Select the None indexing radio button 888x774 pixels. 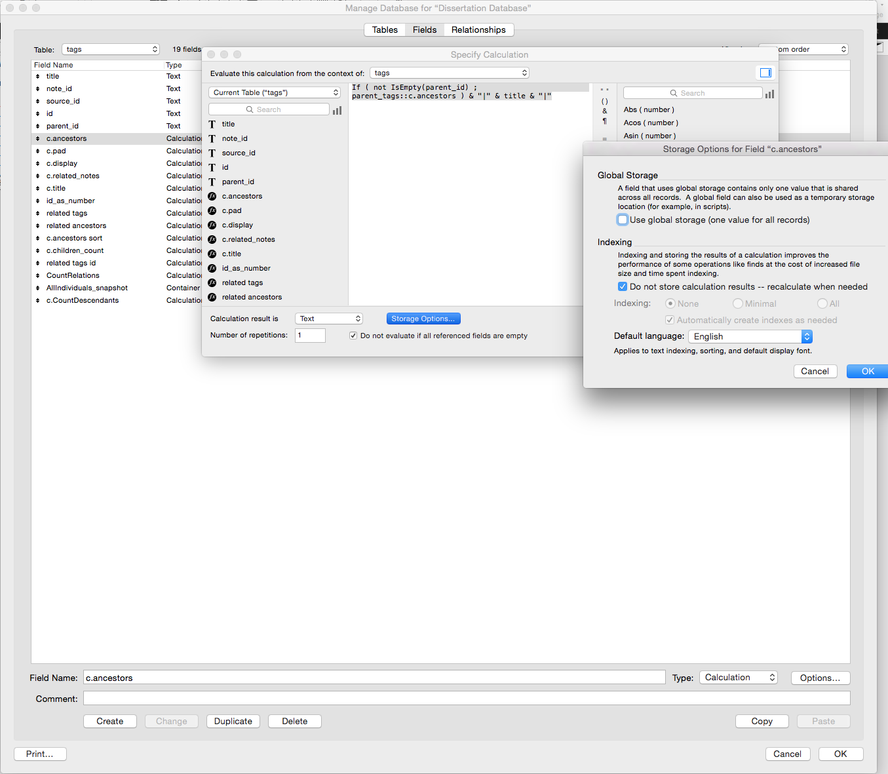(x=670, y=303)
